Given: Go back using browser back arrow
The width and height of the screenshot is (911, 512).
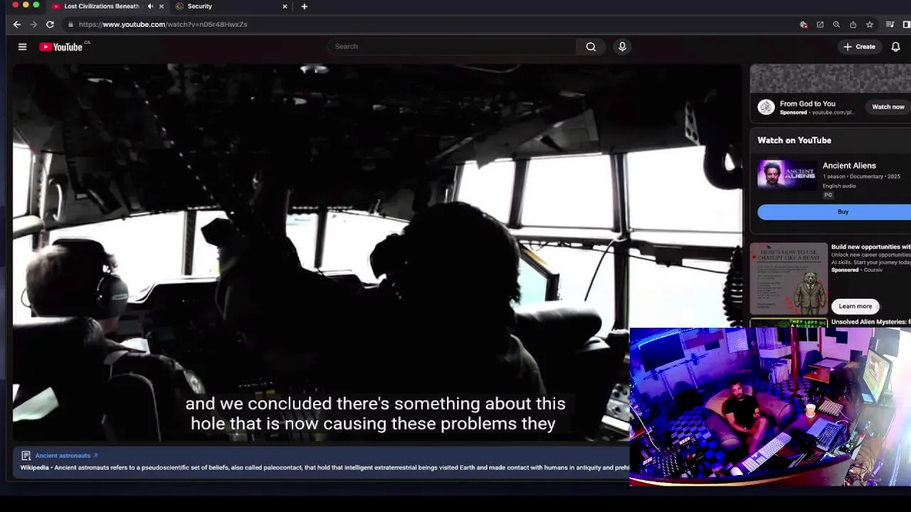Looking at the screenshot, I should [x=17, y=24].
